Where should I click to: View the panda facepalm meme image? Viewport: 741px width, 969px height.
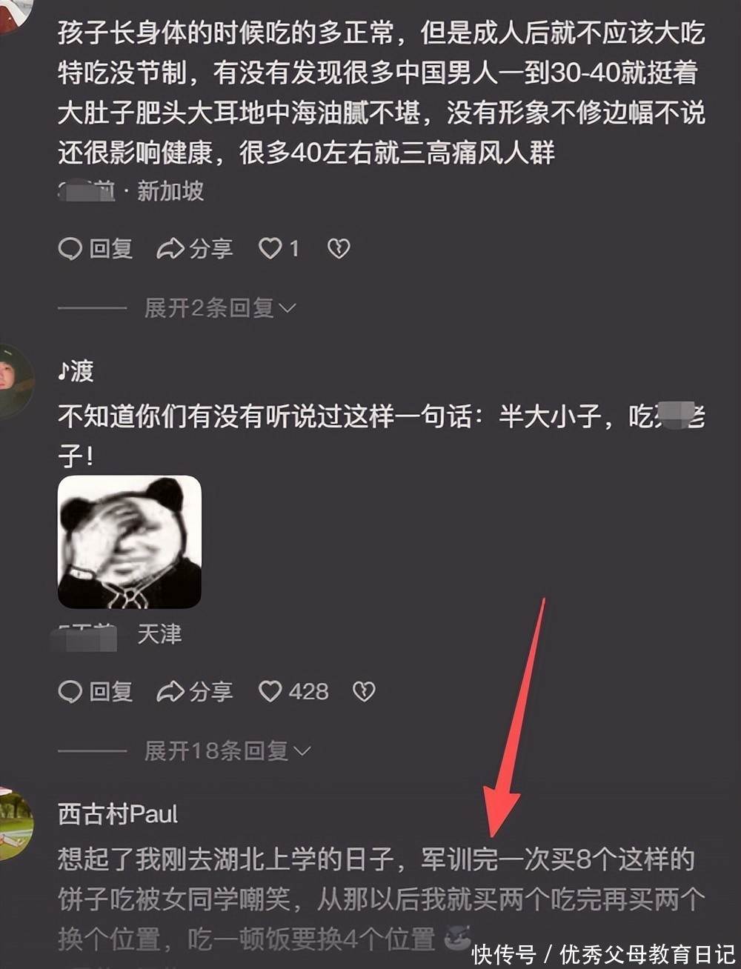tap(130, 542)
